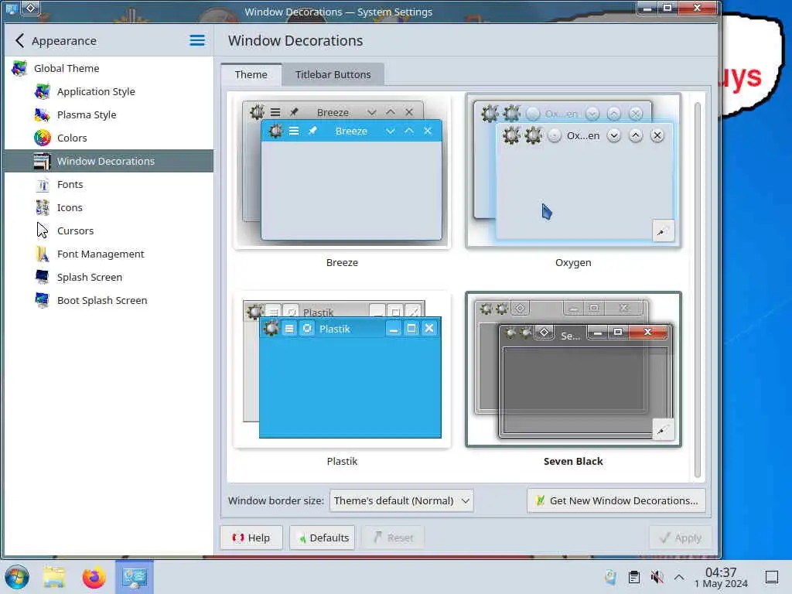Open Global Theme settings
792x594 pixels.
coord(108,68)
